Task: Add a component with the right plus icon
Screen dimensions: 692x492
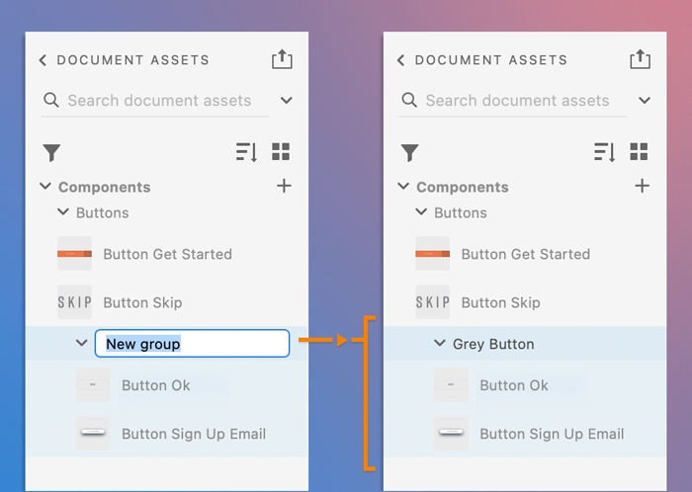Action: [x=642, y=186]
